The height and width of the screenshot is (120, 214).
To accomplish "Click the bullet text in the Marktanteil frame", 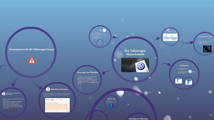I will coord(187,71).
